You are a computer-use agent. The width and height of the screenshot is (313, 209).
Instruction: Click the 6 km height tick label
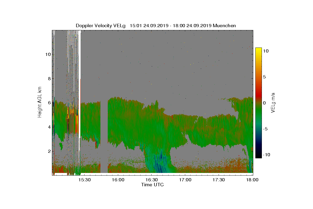(x=49, y=103)
